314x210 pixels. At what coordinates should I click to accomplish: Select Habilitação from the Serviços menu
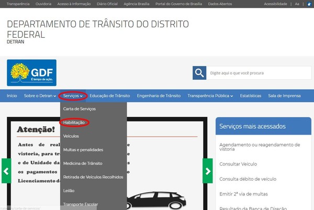pos(75,123)
